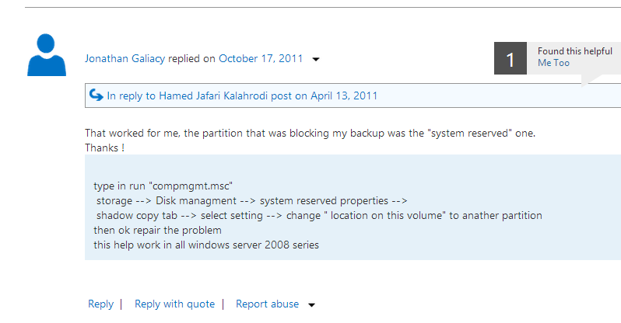Click the "That worked for me" sentence
621x323 pixels.
click(x=310, y=133)
